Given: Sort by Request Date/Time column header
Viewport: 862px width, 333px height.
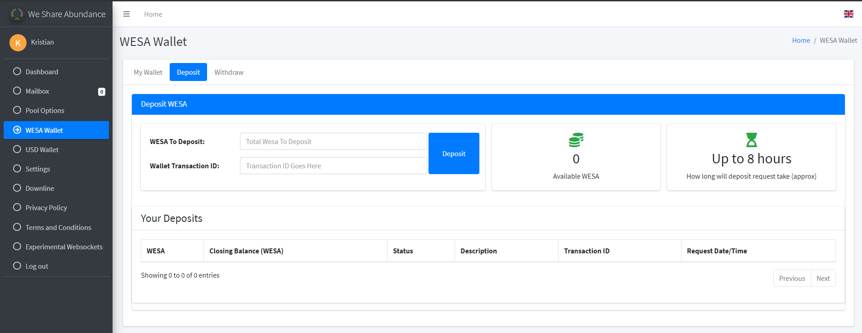Looking at the screenshot, I should pyautogui.click(x=758, y=251).
